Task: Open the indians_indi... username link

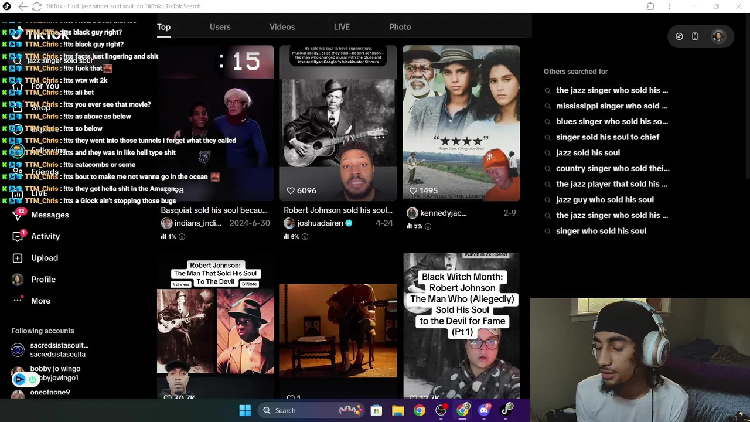Action: 198,223
